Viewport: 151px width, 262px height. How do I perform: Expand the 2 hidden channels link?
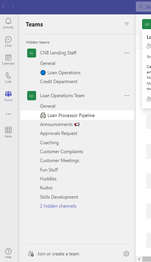click(x=58, y=206)
